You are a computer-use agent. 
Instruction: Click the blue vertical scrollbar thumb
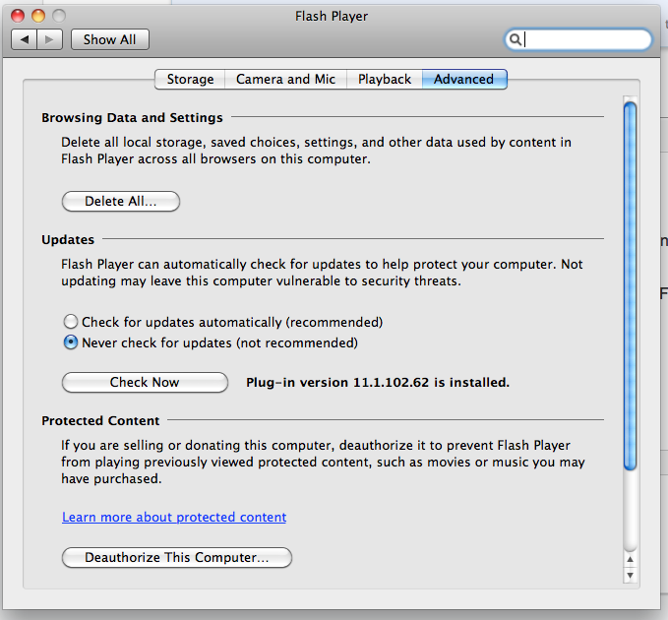pos(630,286)
